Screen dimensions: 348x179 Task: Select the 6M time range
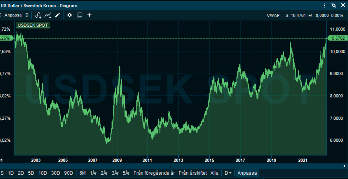click(x=82, y=173)
